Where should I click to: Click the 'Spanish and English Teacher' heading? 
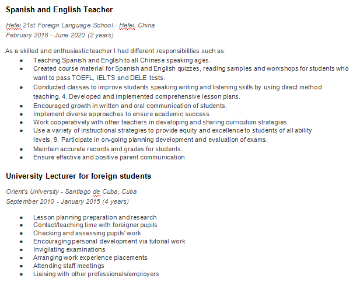click(x=60, y=10)
